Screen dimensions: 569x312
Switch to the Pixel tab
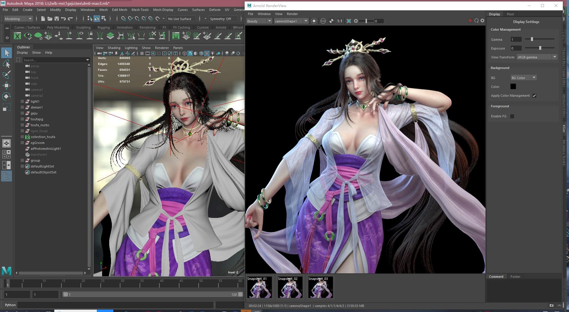coord(510,14)
